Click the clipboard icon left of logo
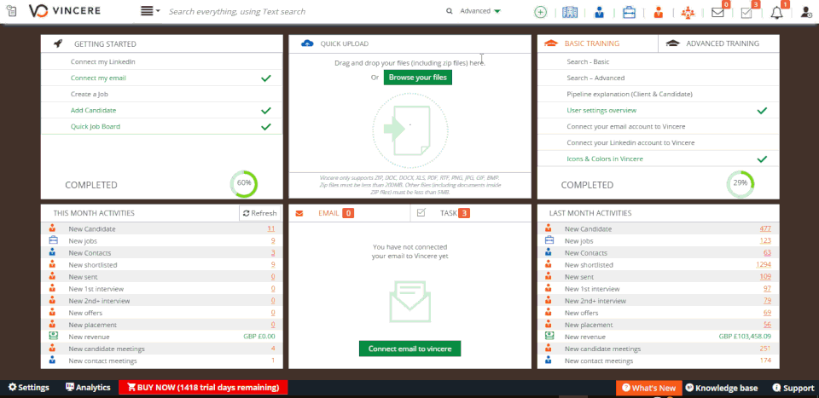 (x=11, y=11)
